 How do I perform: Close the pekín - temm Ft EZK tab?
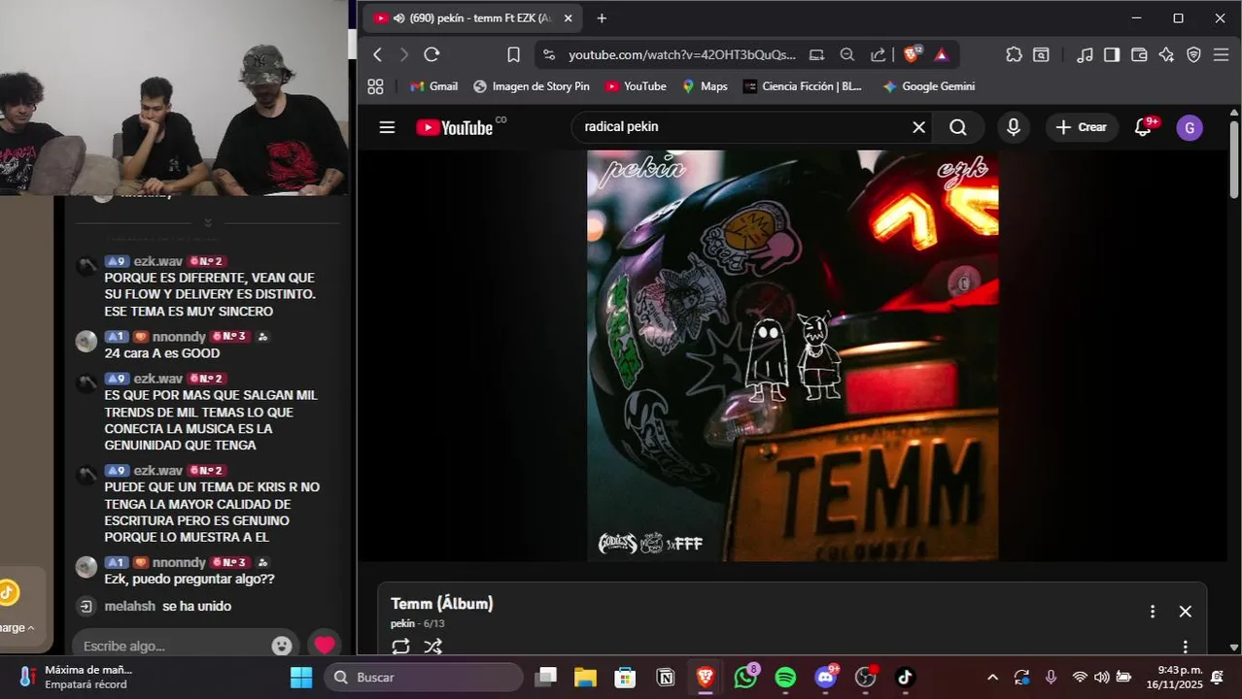coord(569,18)
